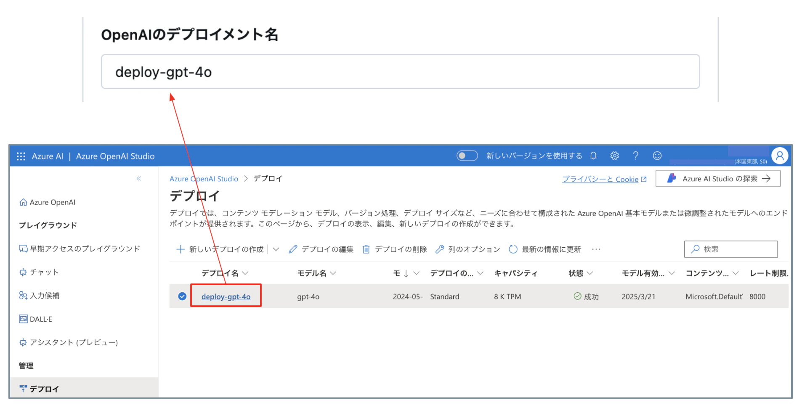Sort by 状態 column header

coord(581,273)
